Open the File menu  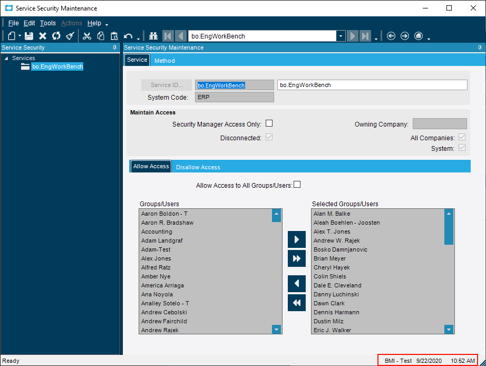click(13, 23)
